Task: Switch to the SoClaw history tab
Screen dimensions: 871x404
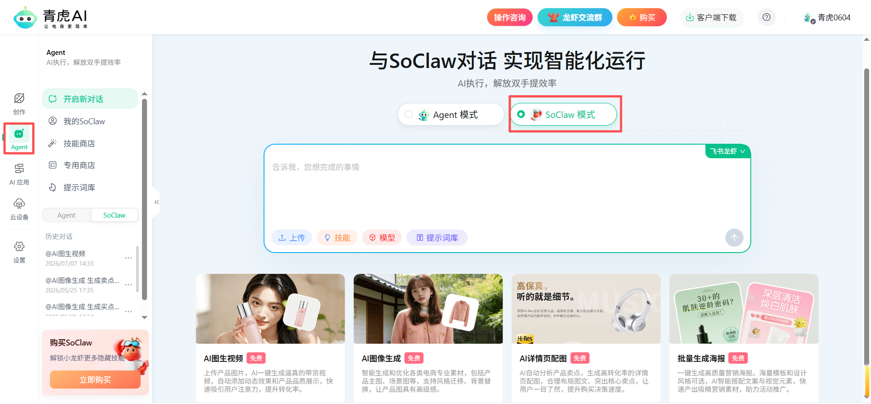Action: (x=114, y=215)
